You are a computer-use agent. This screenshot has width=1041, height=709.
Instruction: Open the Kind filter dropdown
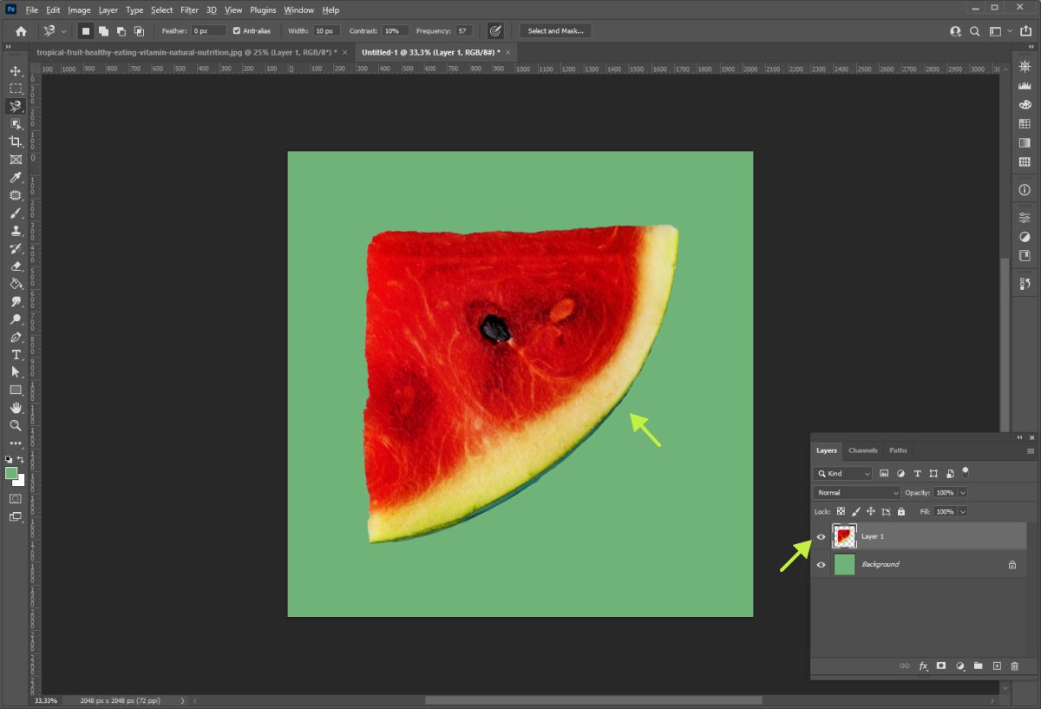tap(843, 474)
